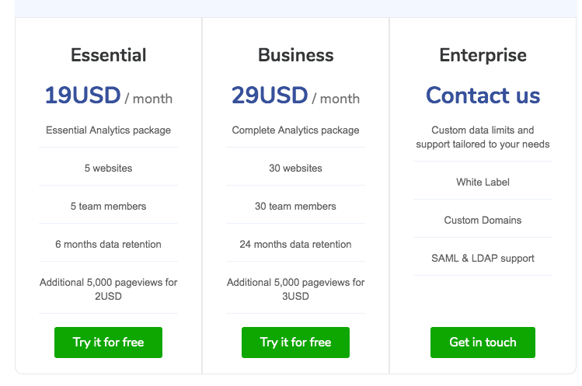The height and width of the screenshot is (386, 582).
Task: Click the 30 team members row
Action: click(295, 206)
